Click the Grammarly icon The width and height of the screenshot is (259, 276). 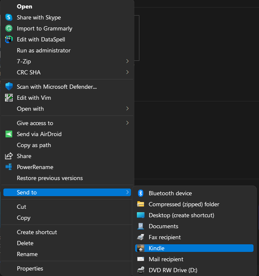tap(9, 28)
